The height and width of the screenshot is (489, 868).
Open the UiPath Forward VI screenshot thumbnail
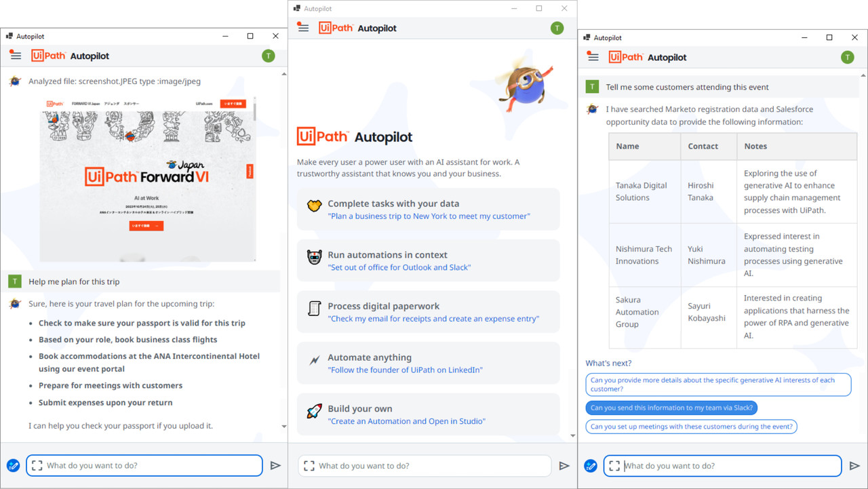[148, 179]
